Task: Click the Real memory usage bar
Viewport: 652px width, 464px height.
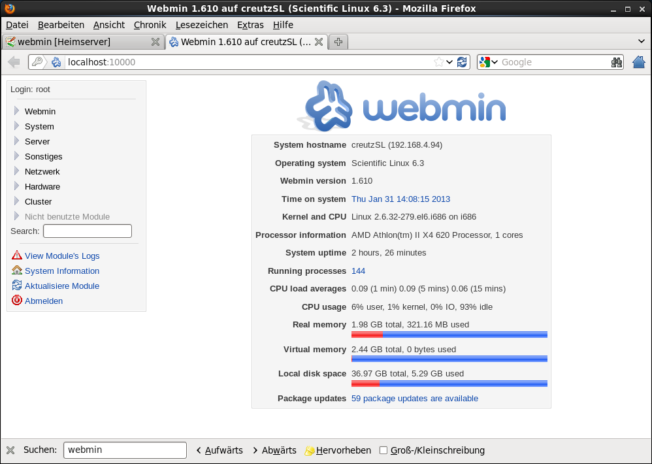Action: coord(449,335)
